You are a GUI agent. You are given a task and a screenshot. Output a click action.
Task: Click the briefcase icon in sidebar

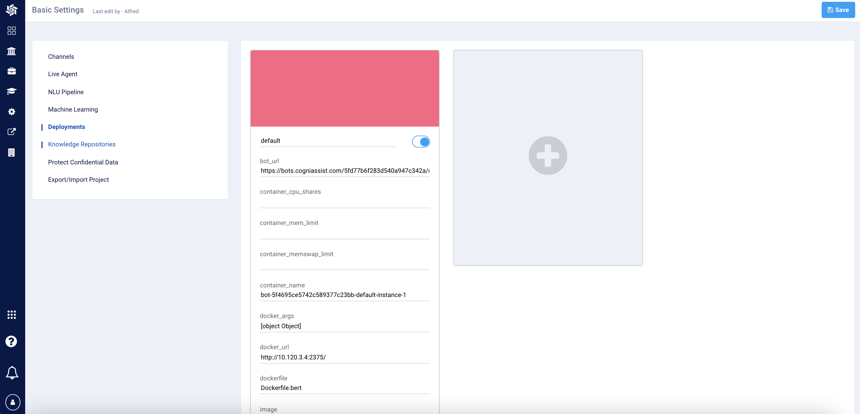tap(12, 71)
